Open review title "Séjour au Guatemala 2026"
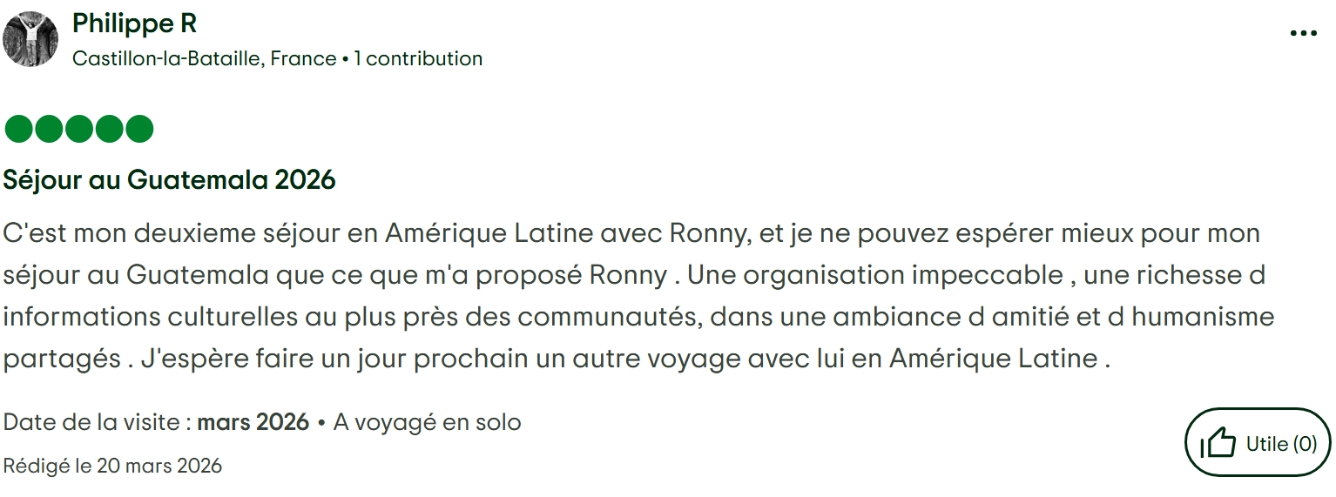Screen dimensions: 1336x497 [x=169, y=180]
